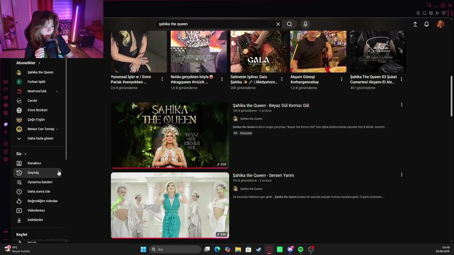Open Şahika the Queen subscription
The height and width of the screenshot is (255, 454).
point(38,72)
